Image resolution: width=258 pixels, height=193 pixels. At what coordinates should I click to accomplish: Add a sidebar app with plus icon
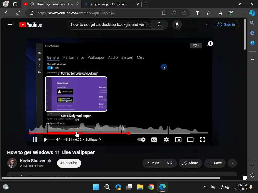tap(252, 59)
